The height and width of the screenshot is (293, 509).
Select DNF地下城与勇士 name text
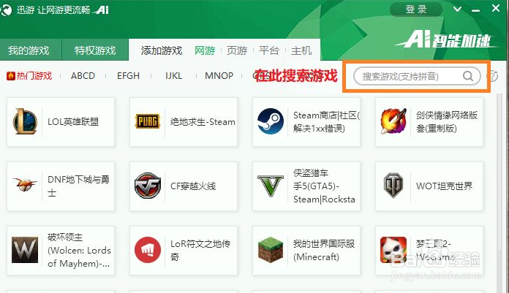pyautogui.click(x=78, y=186)
